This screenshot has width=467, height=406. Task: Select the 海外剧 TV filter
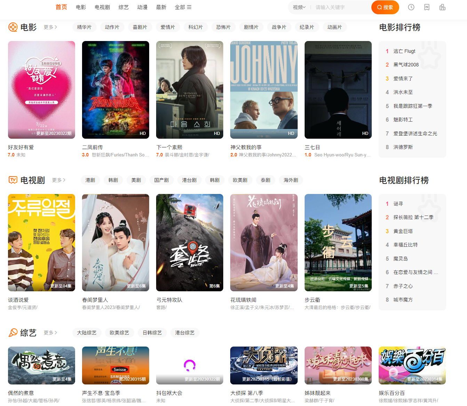[291, 180]
